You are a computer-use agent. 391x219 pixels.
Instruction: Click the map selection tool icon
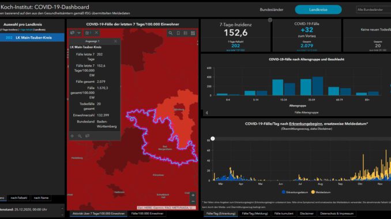72,33
